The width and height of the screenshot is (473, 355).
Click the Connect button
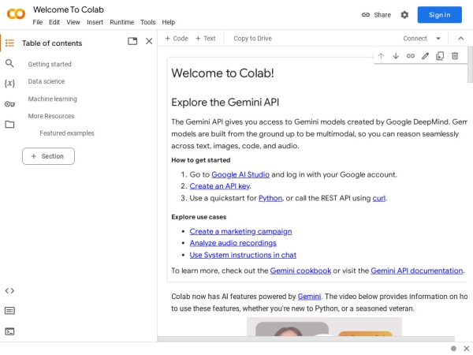[415, 39]
